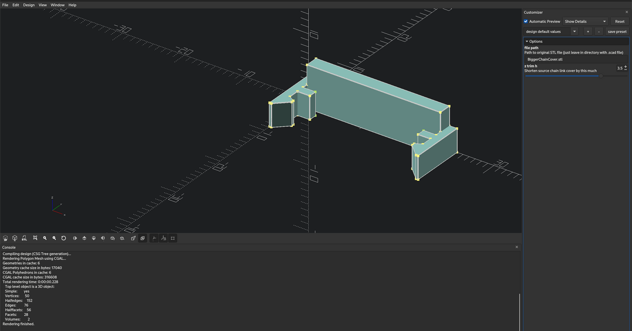Click the Reset button in the Customizer
This screenshot has width=632, height=331.
[x=619, y=21]
